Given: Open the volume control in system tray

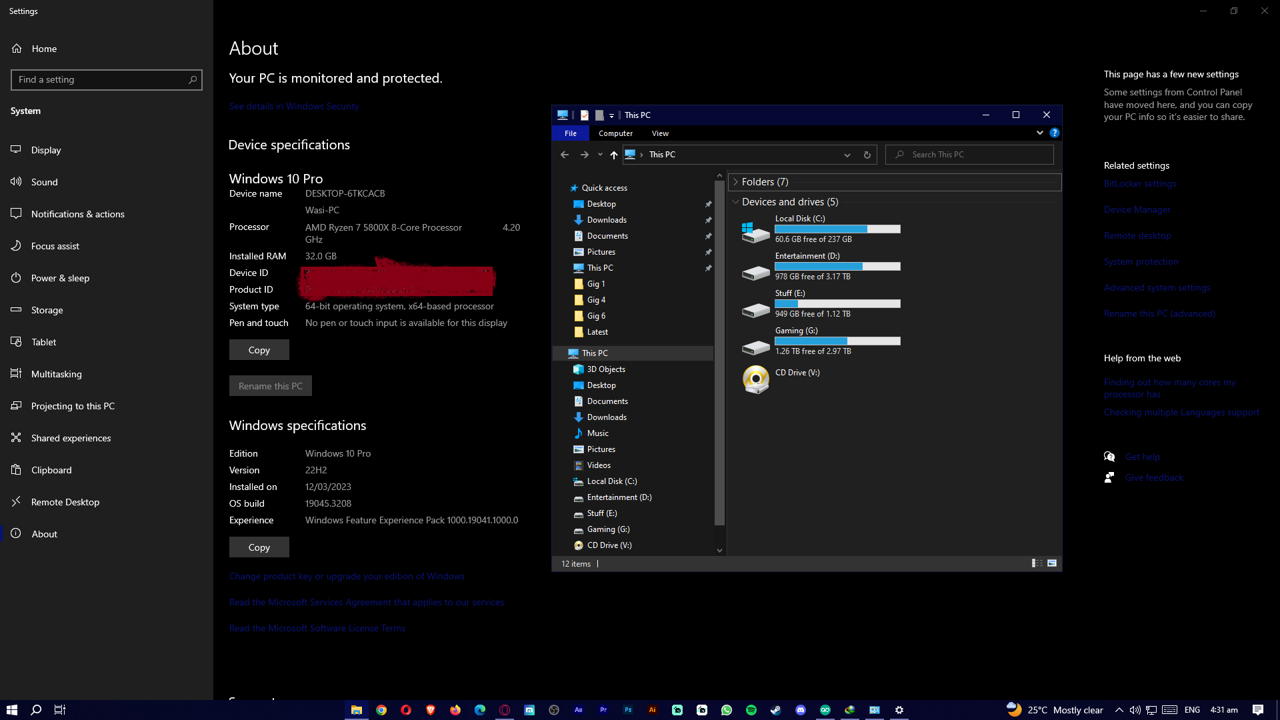Looking at the screenshot, I should click(1135, 710).
